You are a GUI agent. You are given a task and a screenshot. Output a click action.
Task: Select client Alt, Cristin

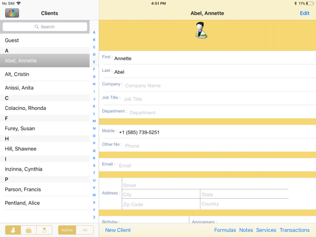pyautogui.click(x=45, y=74)
